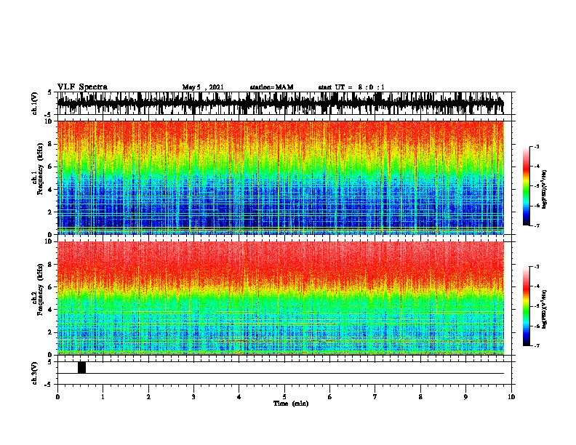The height and width of the screenshot is (445, 576).
Task: Click the ch.1 spectrogram color scale bar
Action: 526,186
